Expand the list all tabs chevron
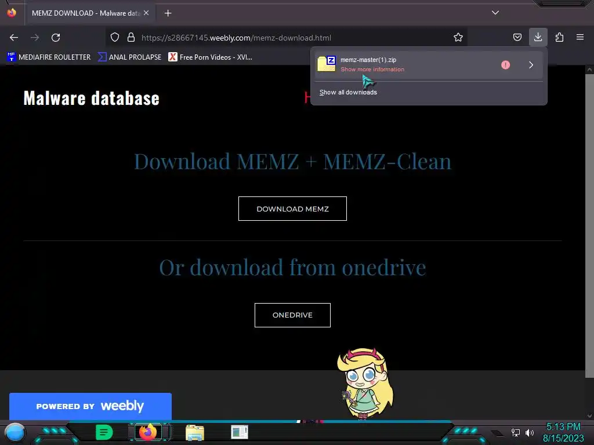594x445 pixels. (495, 13)
